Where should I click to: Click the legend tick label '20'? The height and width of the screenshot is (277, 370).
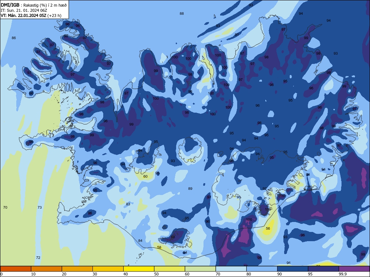point(64,274)
